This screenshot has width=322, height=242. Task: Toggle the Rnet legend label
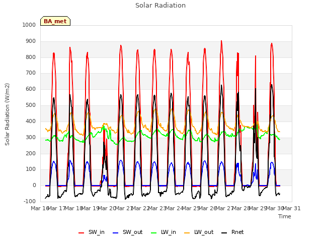[x=237, y=232]
